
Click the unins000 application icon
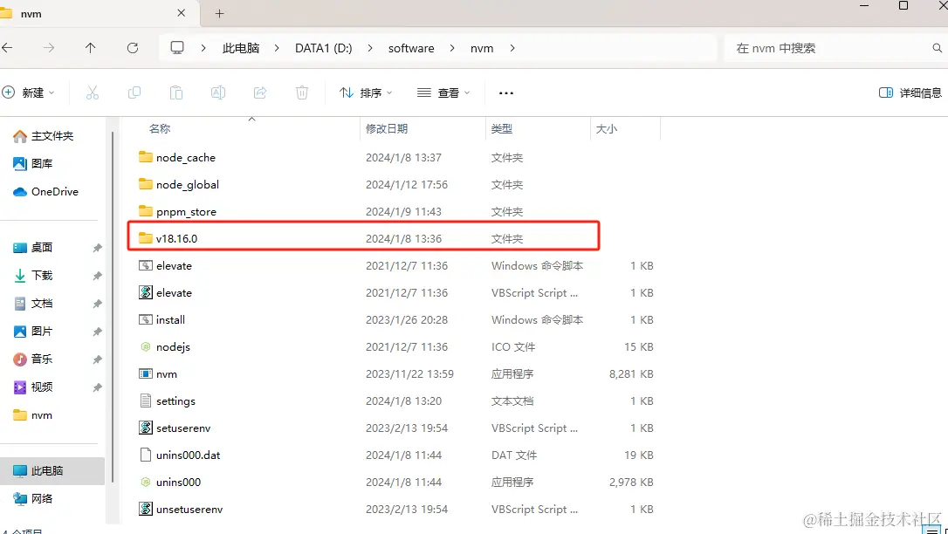(146, 482)
